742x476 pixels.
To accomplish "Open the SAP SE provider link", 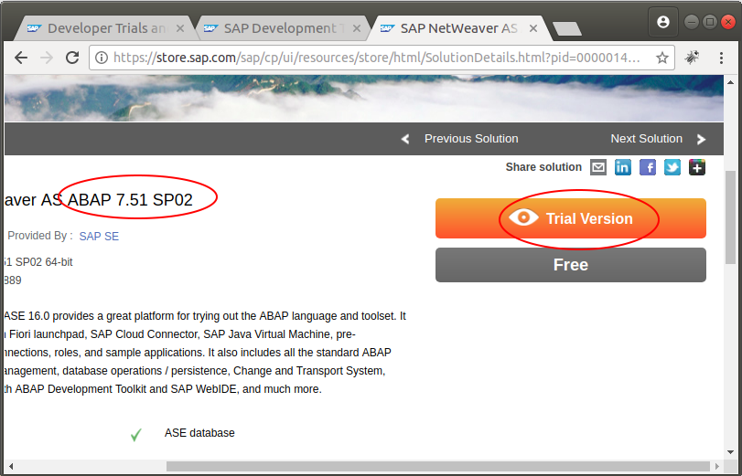I will coord(99,237).
